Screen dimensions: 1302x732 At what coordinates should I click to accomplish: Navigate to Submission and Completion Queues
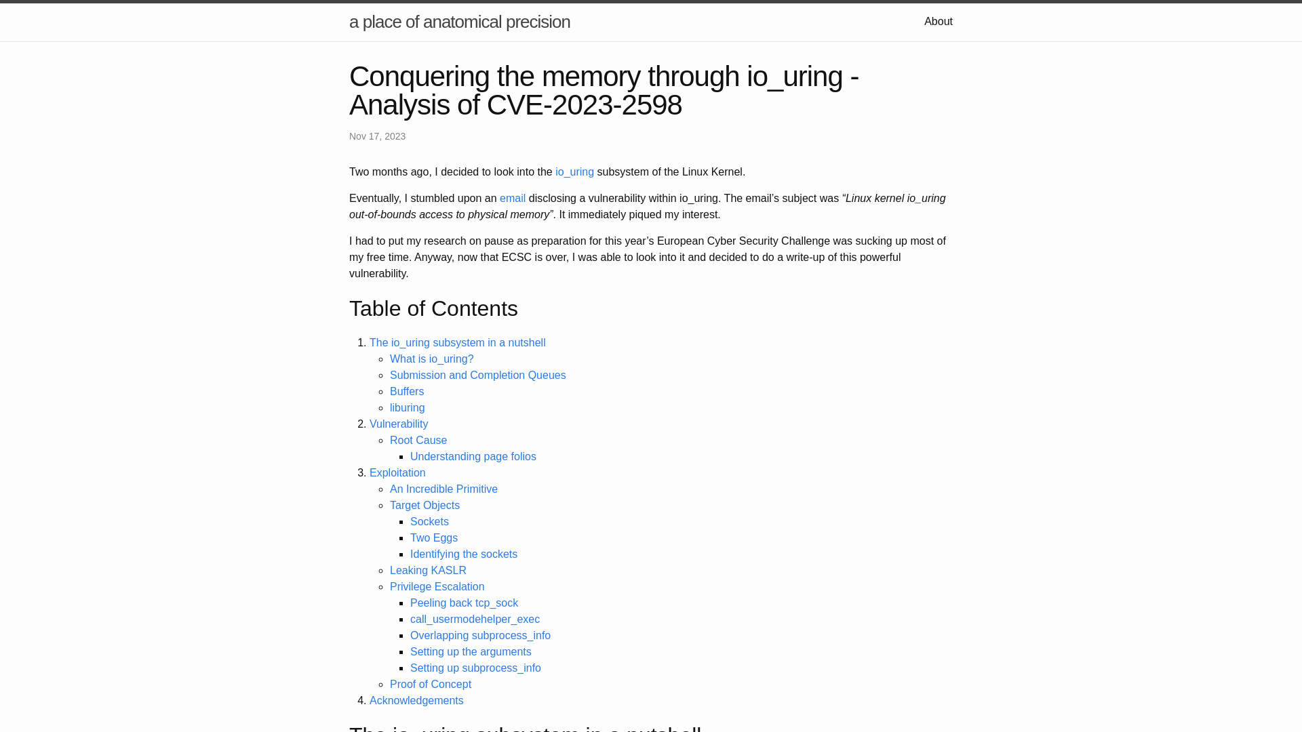pyautogui.click(x=477, y=375)
